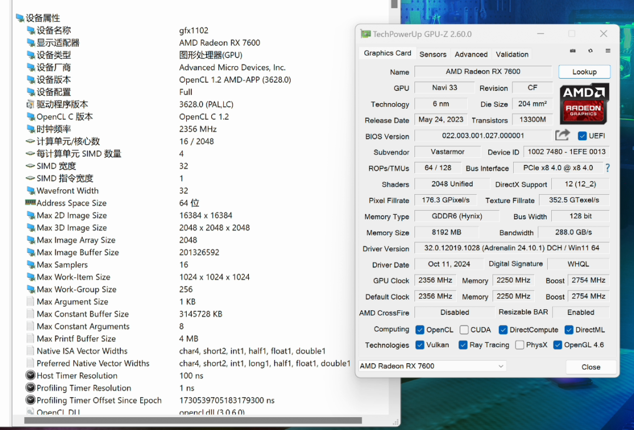The height and width of the screenshot is (430, 634).
Task: Go to the Validation tab
Action: click(x=512, y=54)
